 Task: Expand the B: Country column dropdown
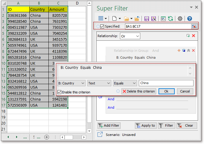(x=71, y=83)
